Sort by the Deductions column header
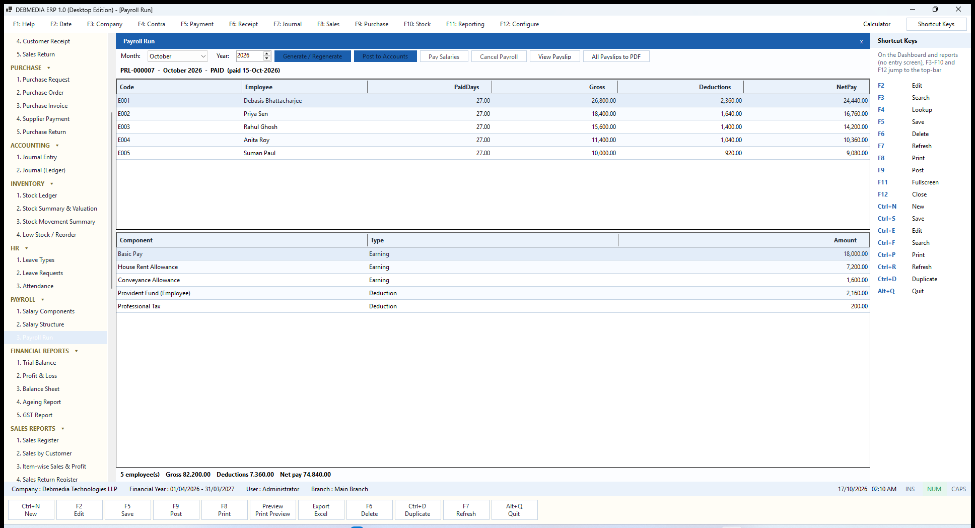The height and width of the screenshot is (528, 975). click(680, 87)
